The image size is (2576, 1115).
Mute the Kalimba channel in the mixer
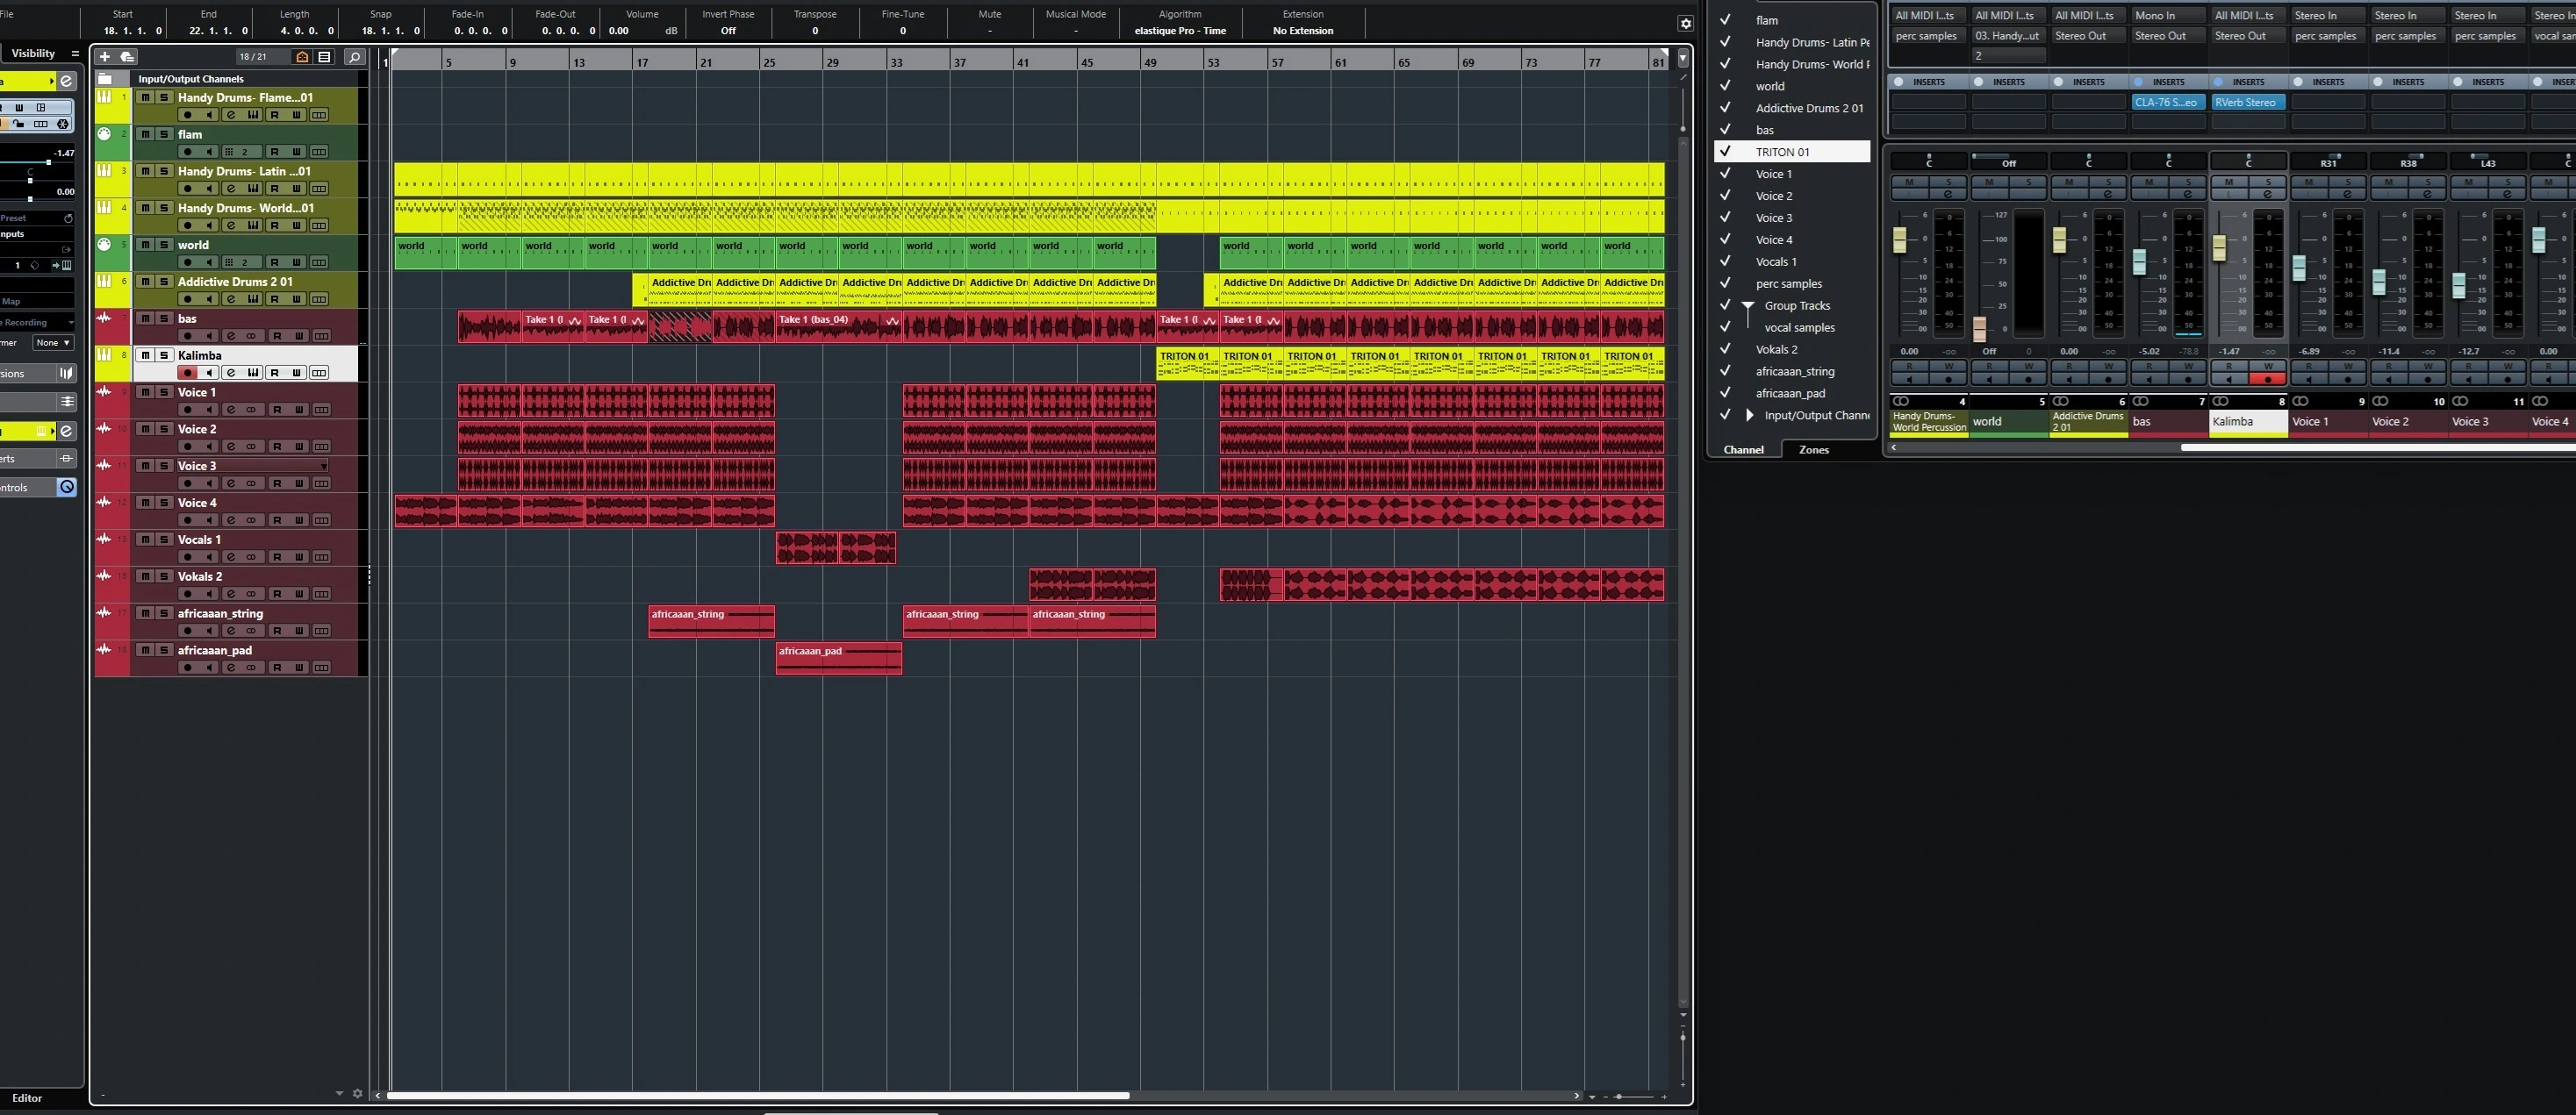pyautogui.click(x=2228, y=182)
